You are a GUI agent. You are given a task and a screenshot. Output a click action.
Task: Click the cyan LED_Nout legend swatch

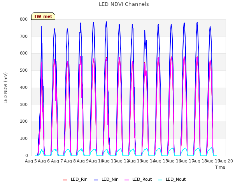pyautogui.click(x=160, y=180)
